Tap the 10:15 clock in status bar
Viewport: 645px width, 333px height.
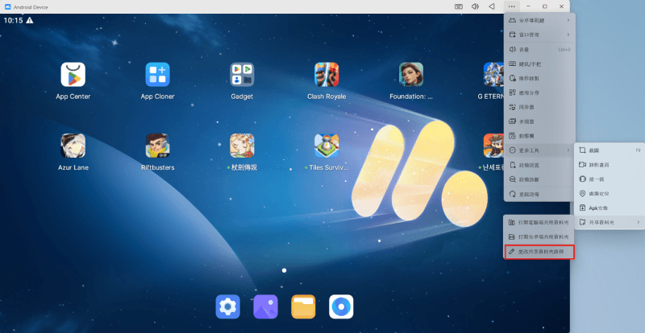[x=13, y=20]
